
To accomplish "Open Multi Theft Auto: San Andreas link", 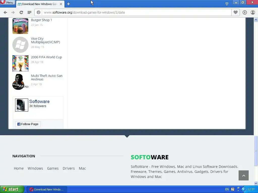I will 47,77.
